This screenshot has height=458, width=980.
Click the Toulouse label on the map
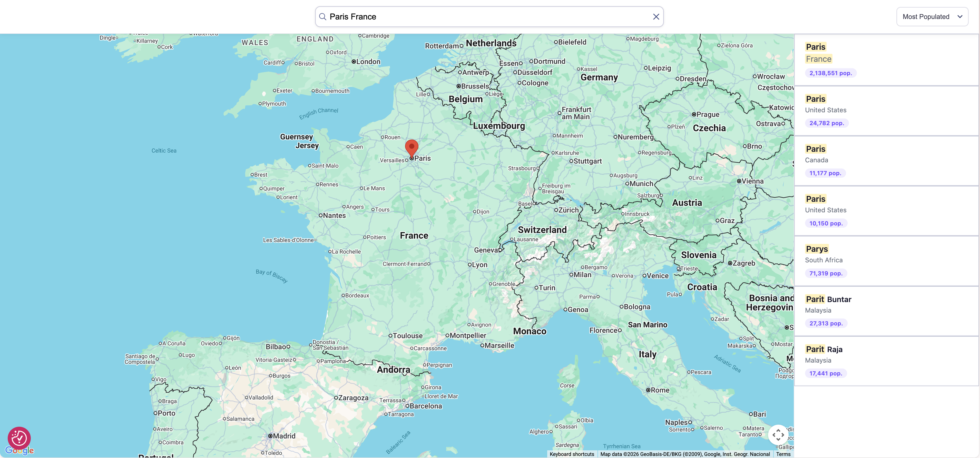coord(407,335)
